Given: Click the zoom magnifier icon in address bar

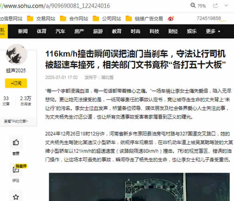Looking at the screenshot, I should click(x=193, y=5).
